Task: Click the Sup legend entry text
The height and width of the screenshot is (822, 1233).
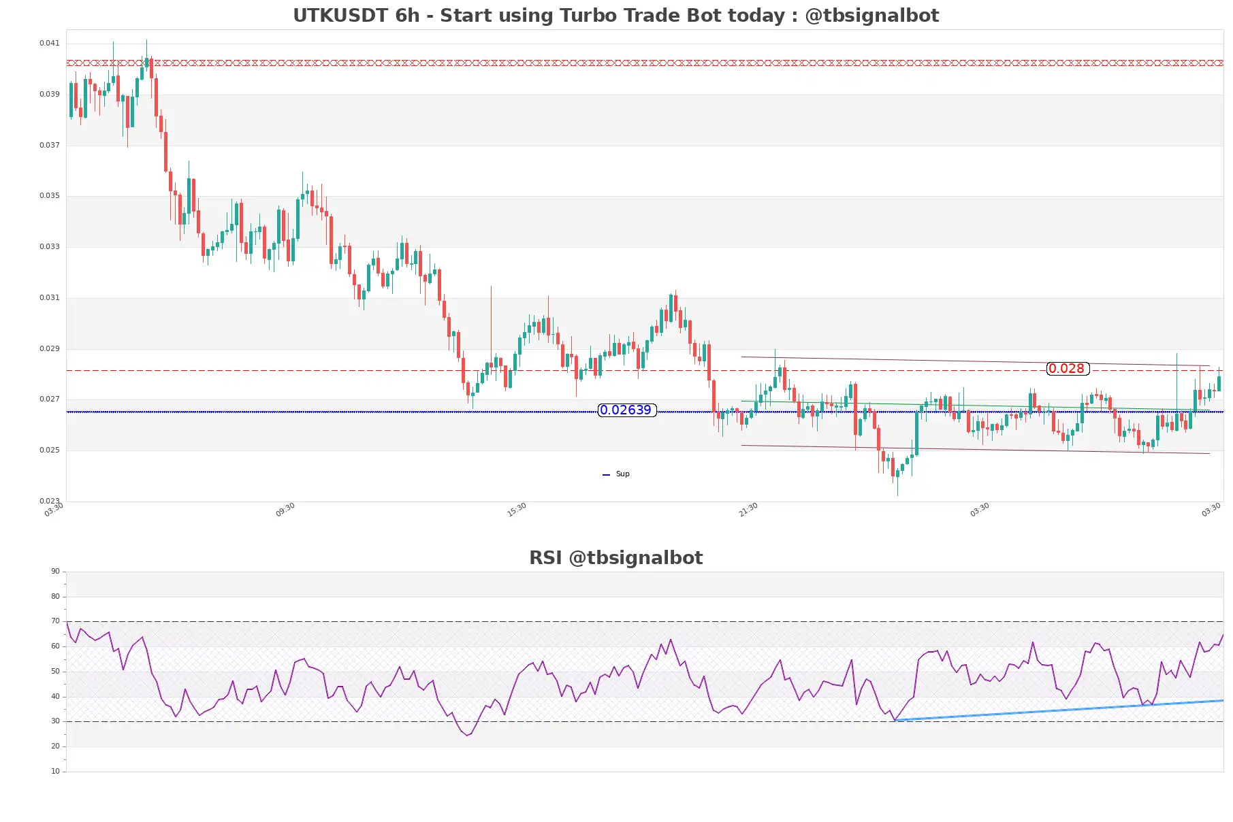Action: (622, 474)
